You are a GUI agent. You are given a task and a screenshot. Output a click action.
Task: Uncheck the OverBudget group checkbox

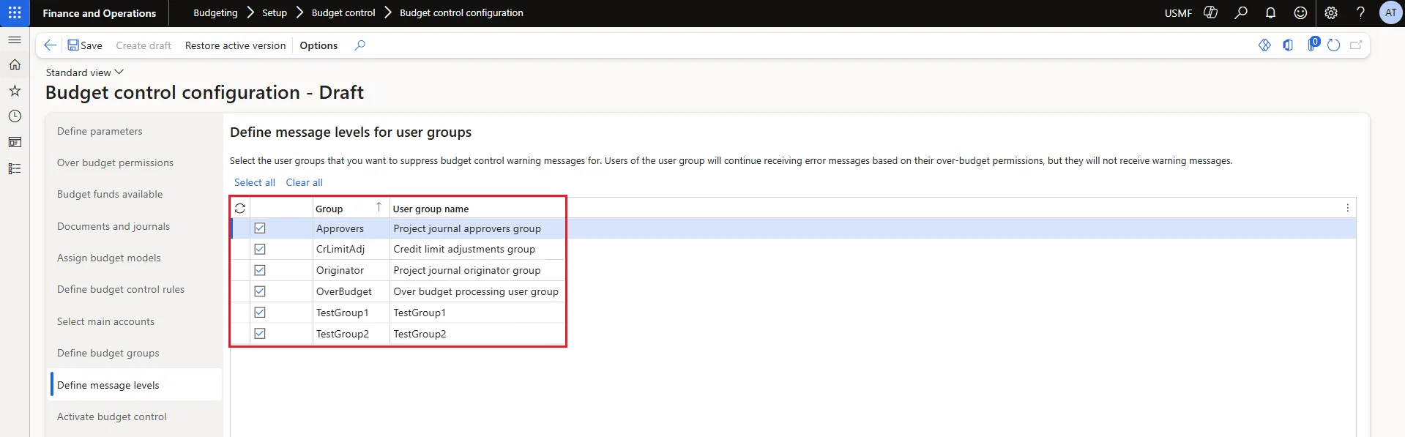click(260, 291)
